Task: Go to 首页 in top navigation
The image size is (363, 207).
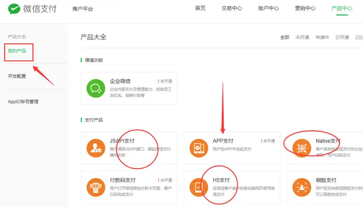Action: coord(200,9)
